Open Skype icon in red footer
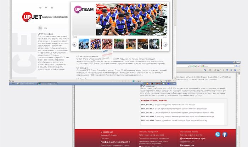 (x=218, y=134)
